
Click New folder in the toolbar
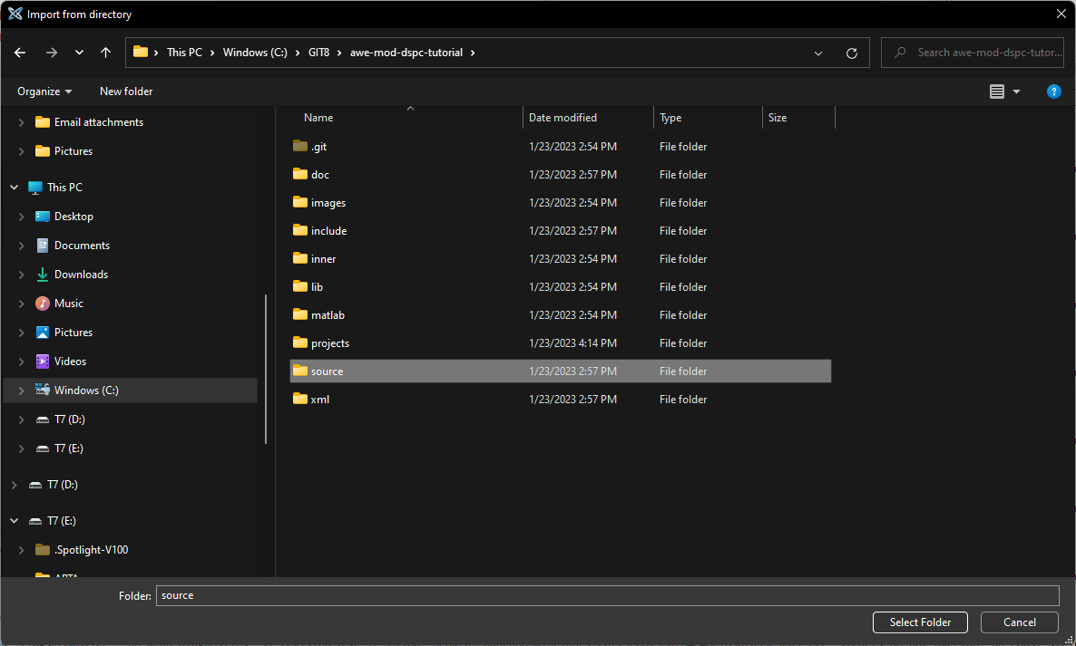[126, 92]
